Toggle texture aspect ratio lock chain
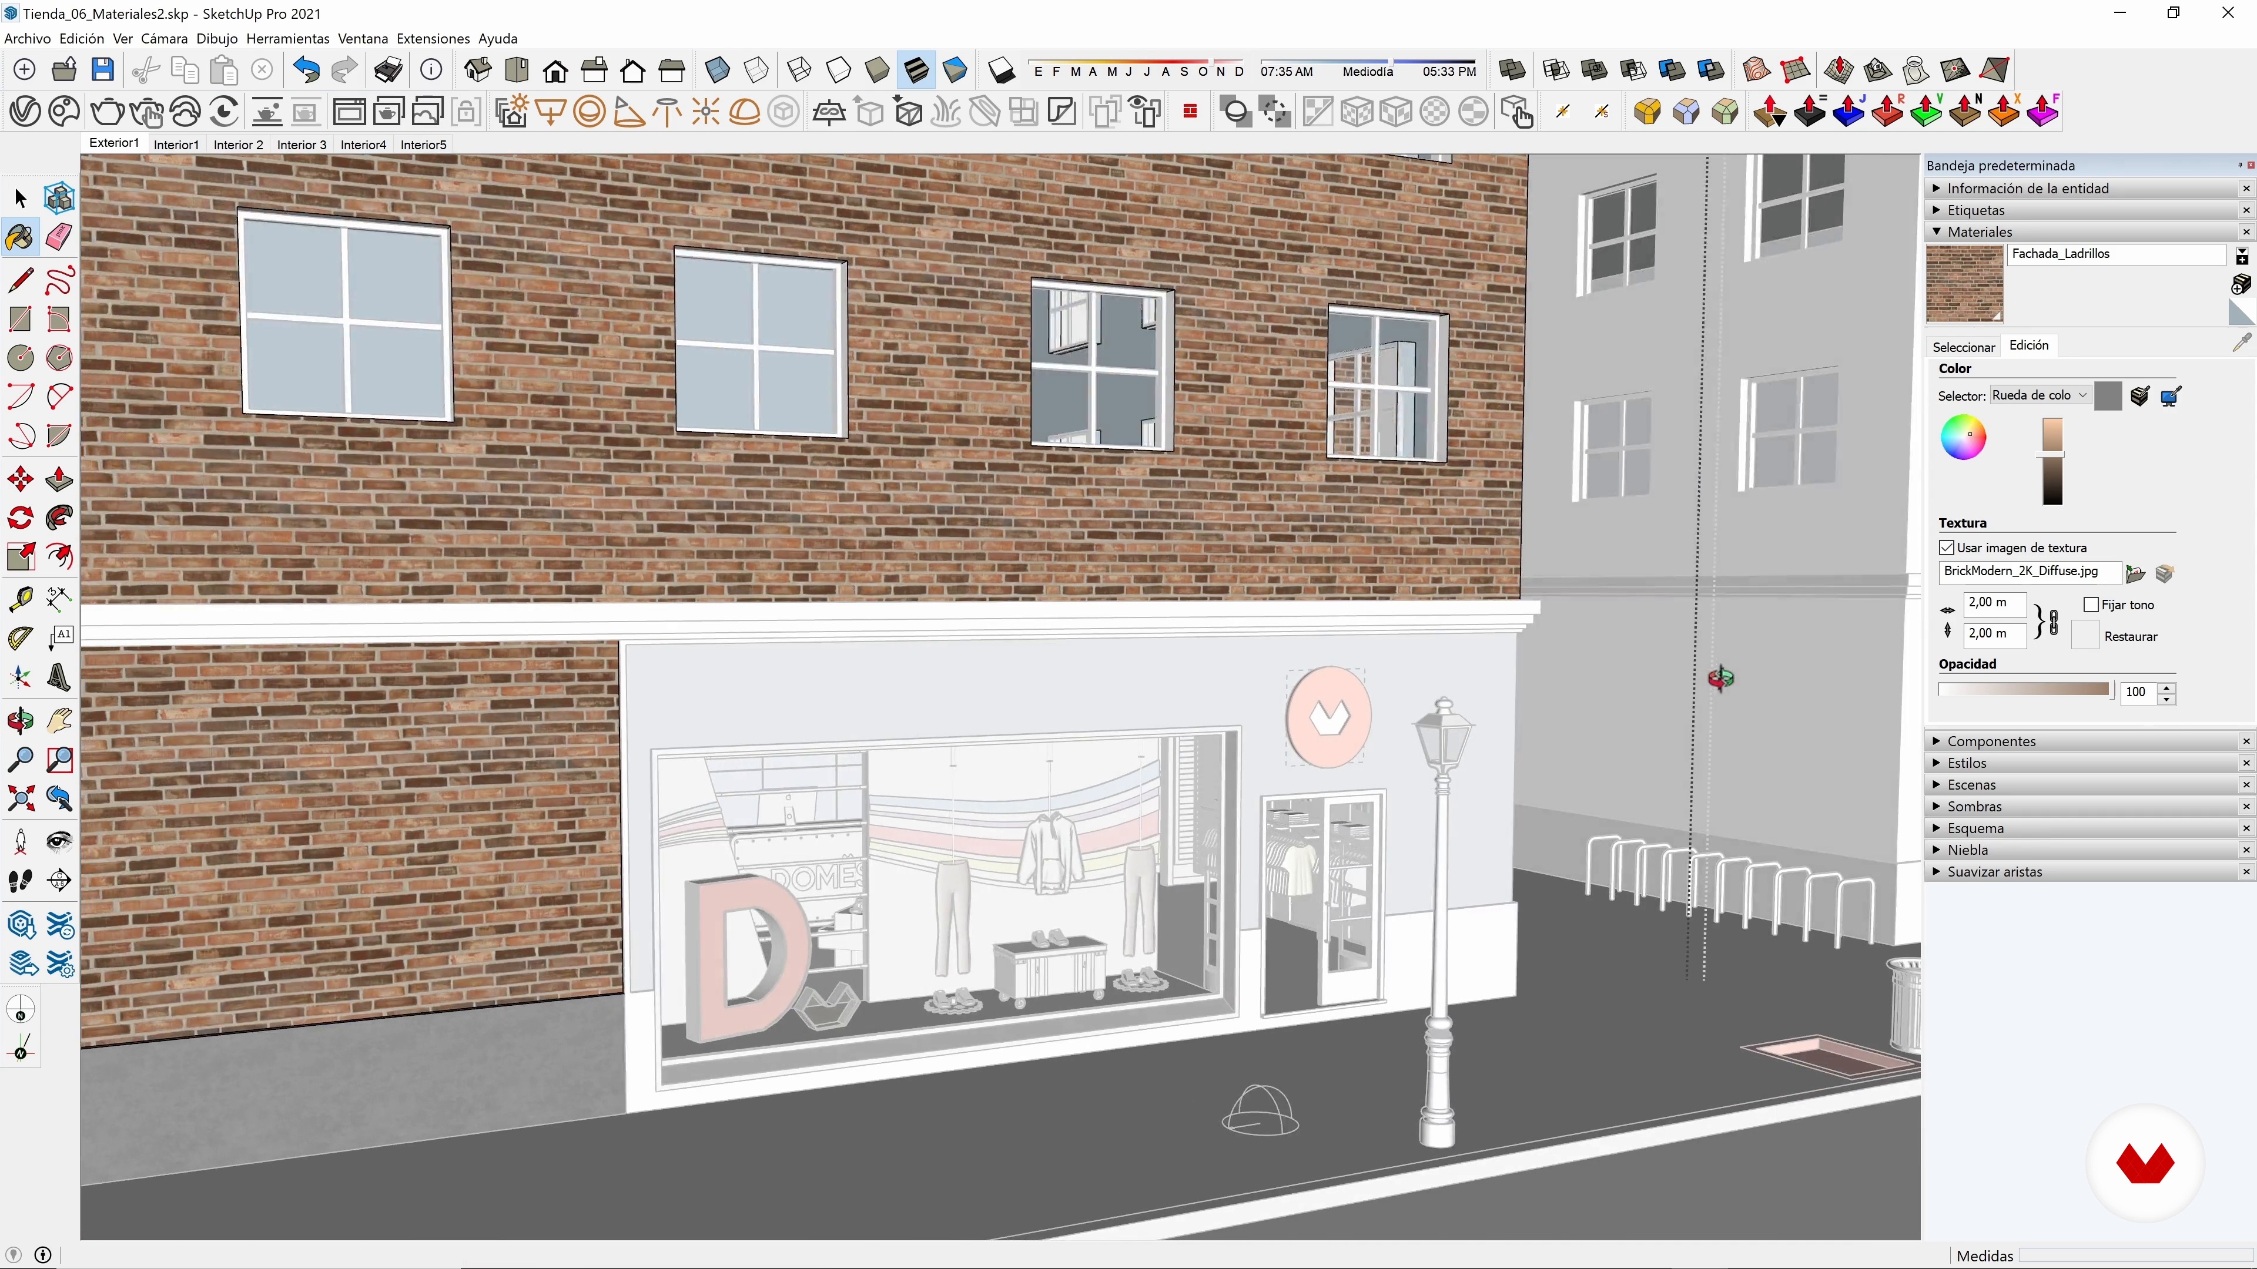This screenshot has width=2257, height=1269. coord(2053,622)
